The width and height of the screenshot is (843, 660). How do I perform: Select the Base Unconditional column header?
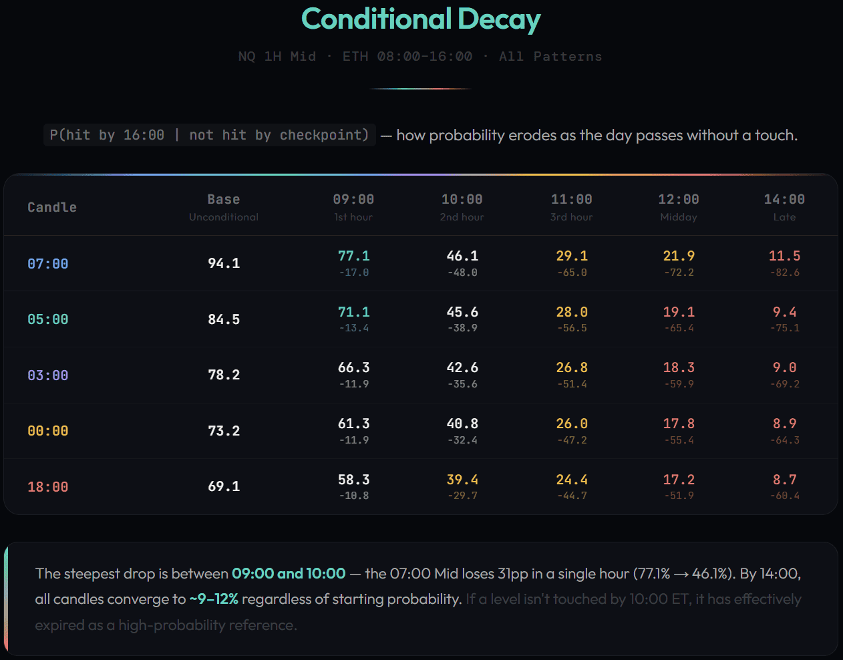pyautogui.click(x=223, y=207)
